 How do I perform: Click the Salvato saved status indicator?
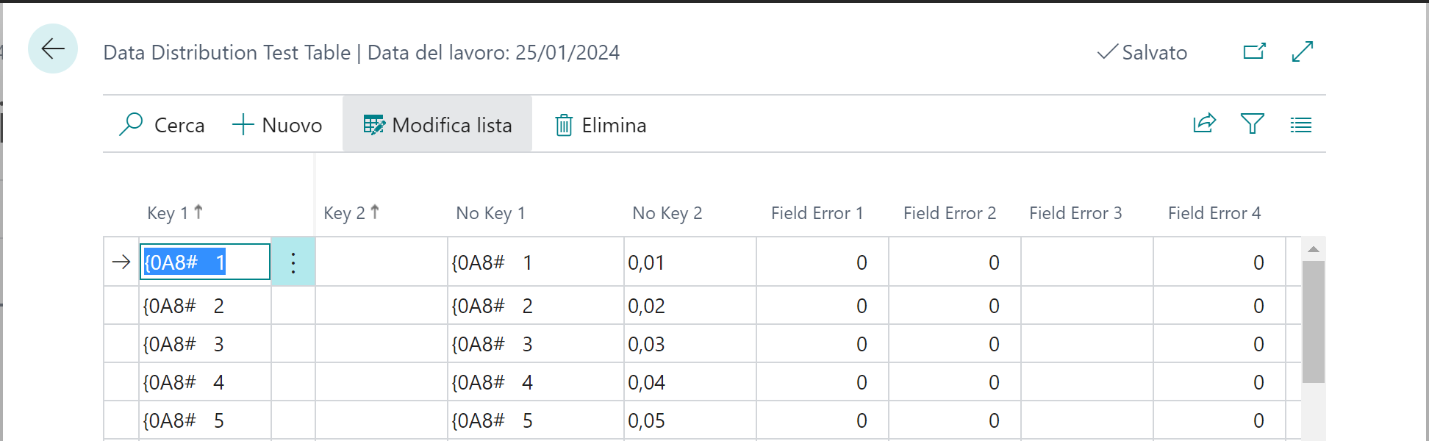pos(1142,53)
